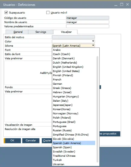Switch to the Servicios tab
Screen dimensions: 131x167
pos(41,32)
